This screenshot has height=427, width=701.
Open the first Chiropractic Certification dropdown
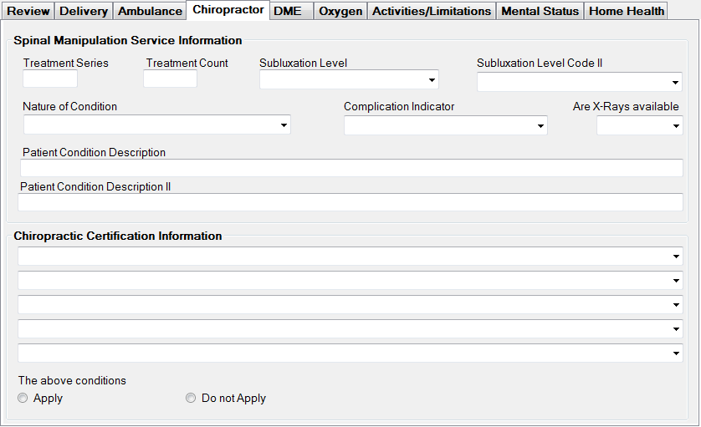[350, 257]
